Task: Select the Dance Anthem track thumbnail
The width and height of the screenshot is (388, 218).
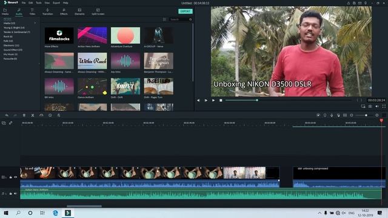Action: (92, 86)
